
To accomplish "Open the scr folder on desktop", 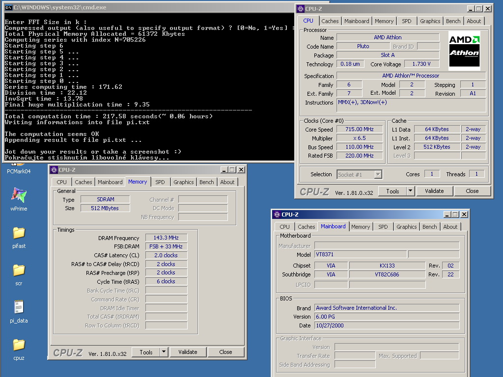I will (x=19, y=274).
